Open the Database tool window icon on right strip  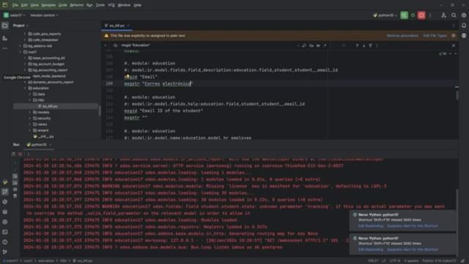click(x=464, y=36)
